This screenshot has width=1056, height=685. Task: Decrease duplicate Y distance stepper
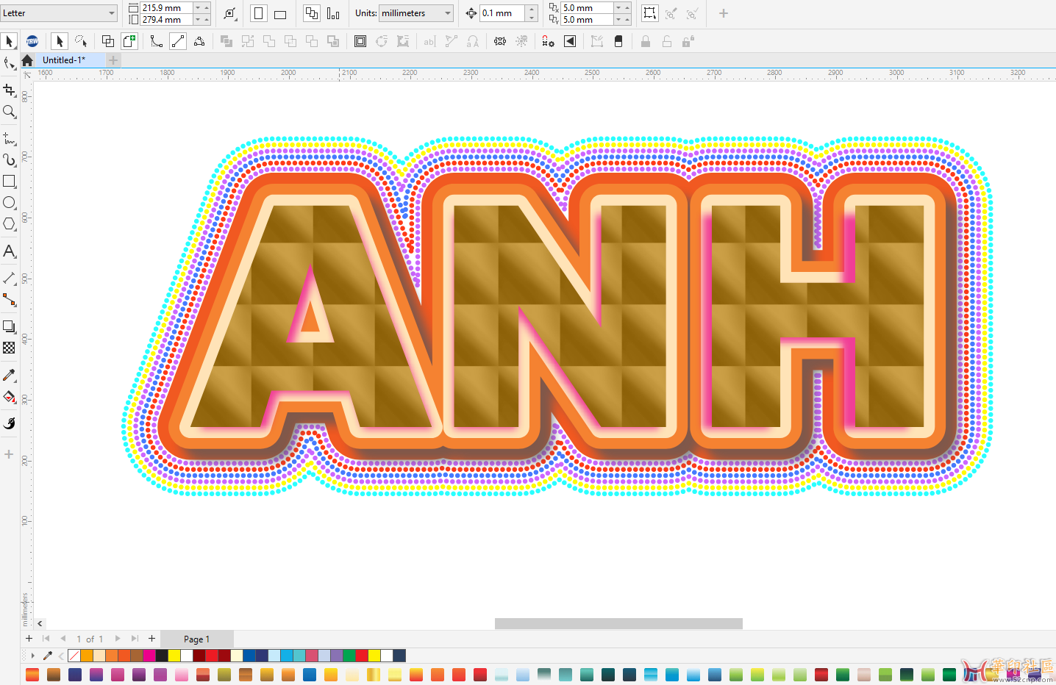point(618,20)
